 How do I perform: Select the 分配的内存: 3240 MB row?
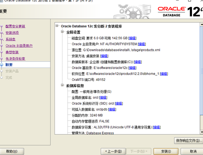87,115
